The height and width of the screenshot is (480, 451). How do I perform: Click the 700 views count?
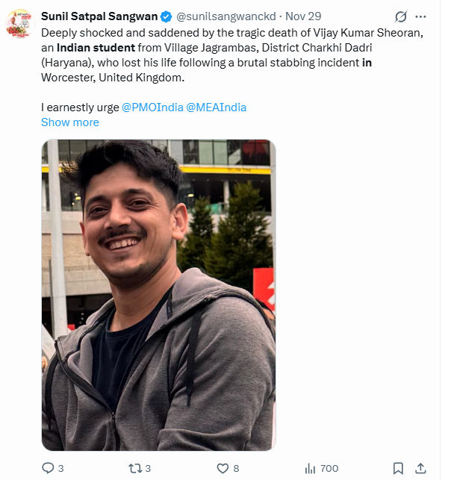pyautogui.click(x=329, y=468)
